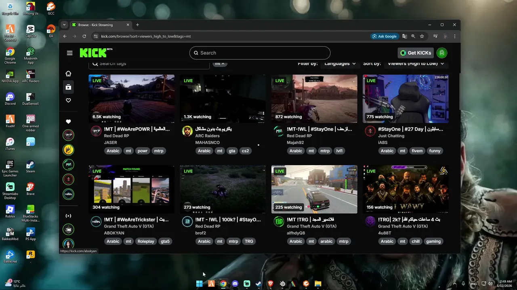Open the zoom magnifier icon in address bar
The width and height of the screenshot is (517, 290).
[413, 36]
